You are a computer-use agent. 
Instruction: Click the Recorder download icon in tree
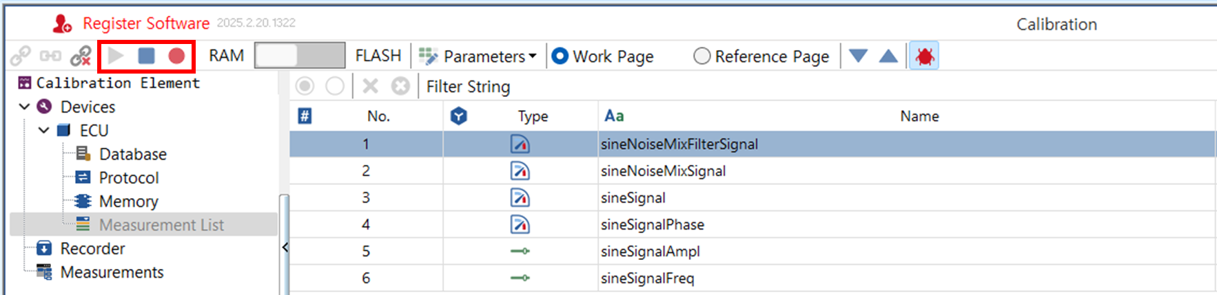pos(44,248)
